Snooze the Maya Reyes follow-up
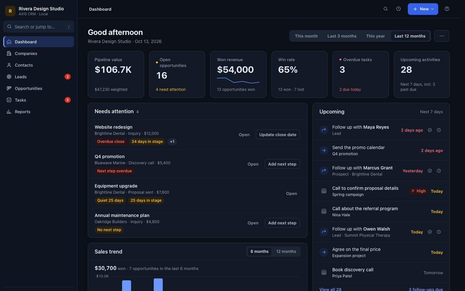The height and width of the screenshot is (291, 465). (439, 130)
